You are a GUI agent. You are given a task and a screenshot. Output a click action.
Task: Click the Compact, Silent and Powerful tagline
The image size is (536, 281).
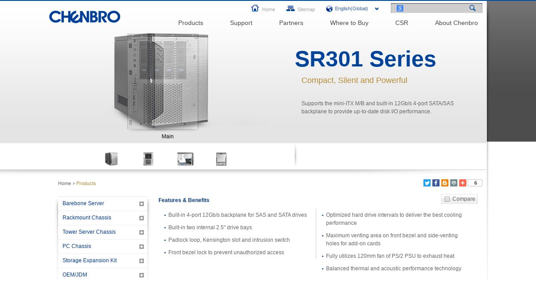coord(354,80)
